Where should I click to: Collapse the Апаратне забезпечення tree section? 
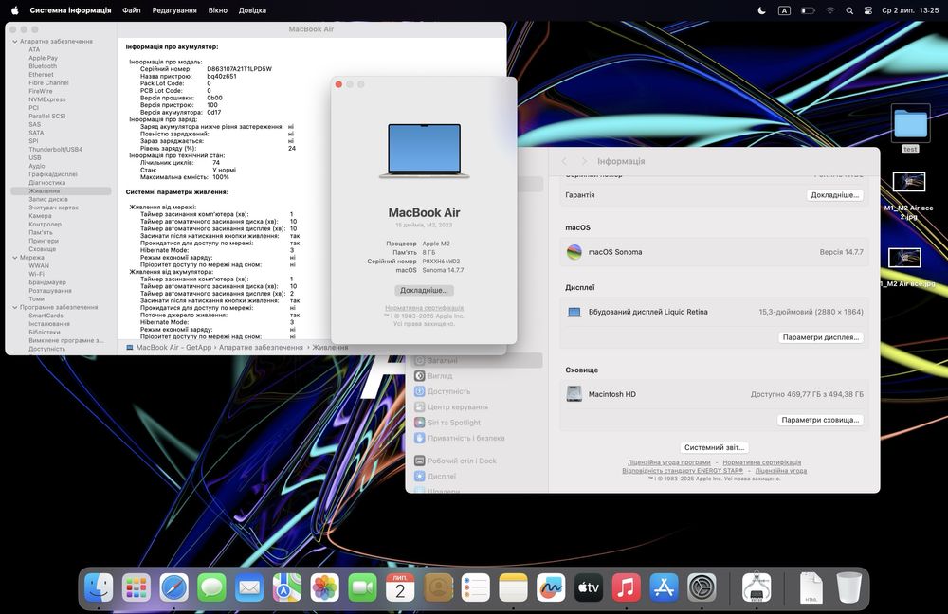coord(15,42)
